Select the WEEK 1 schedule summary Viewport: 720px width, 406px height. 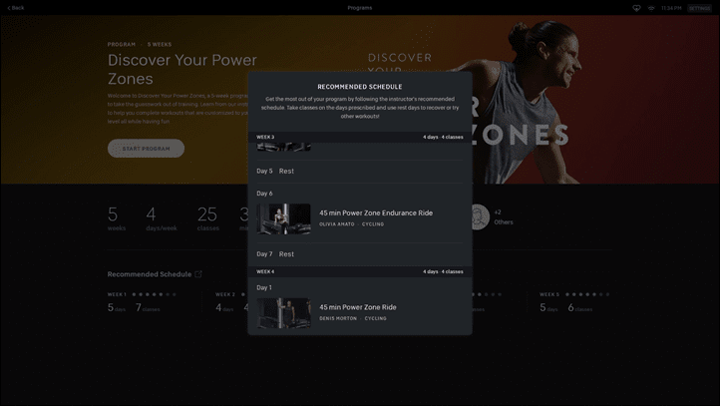coord(143,301)
